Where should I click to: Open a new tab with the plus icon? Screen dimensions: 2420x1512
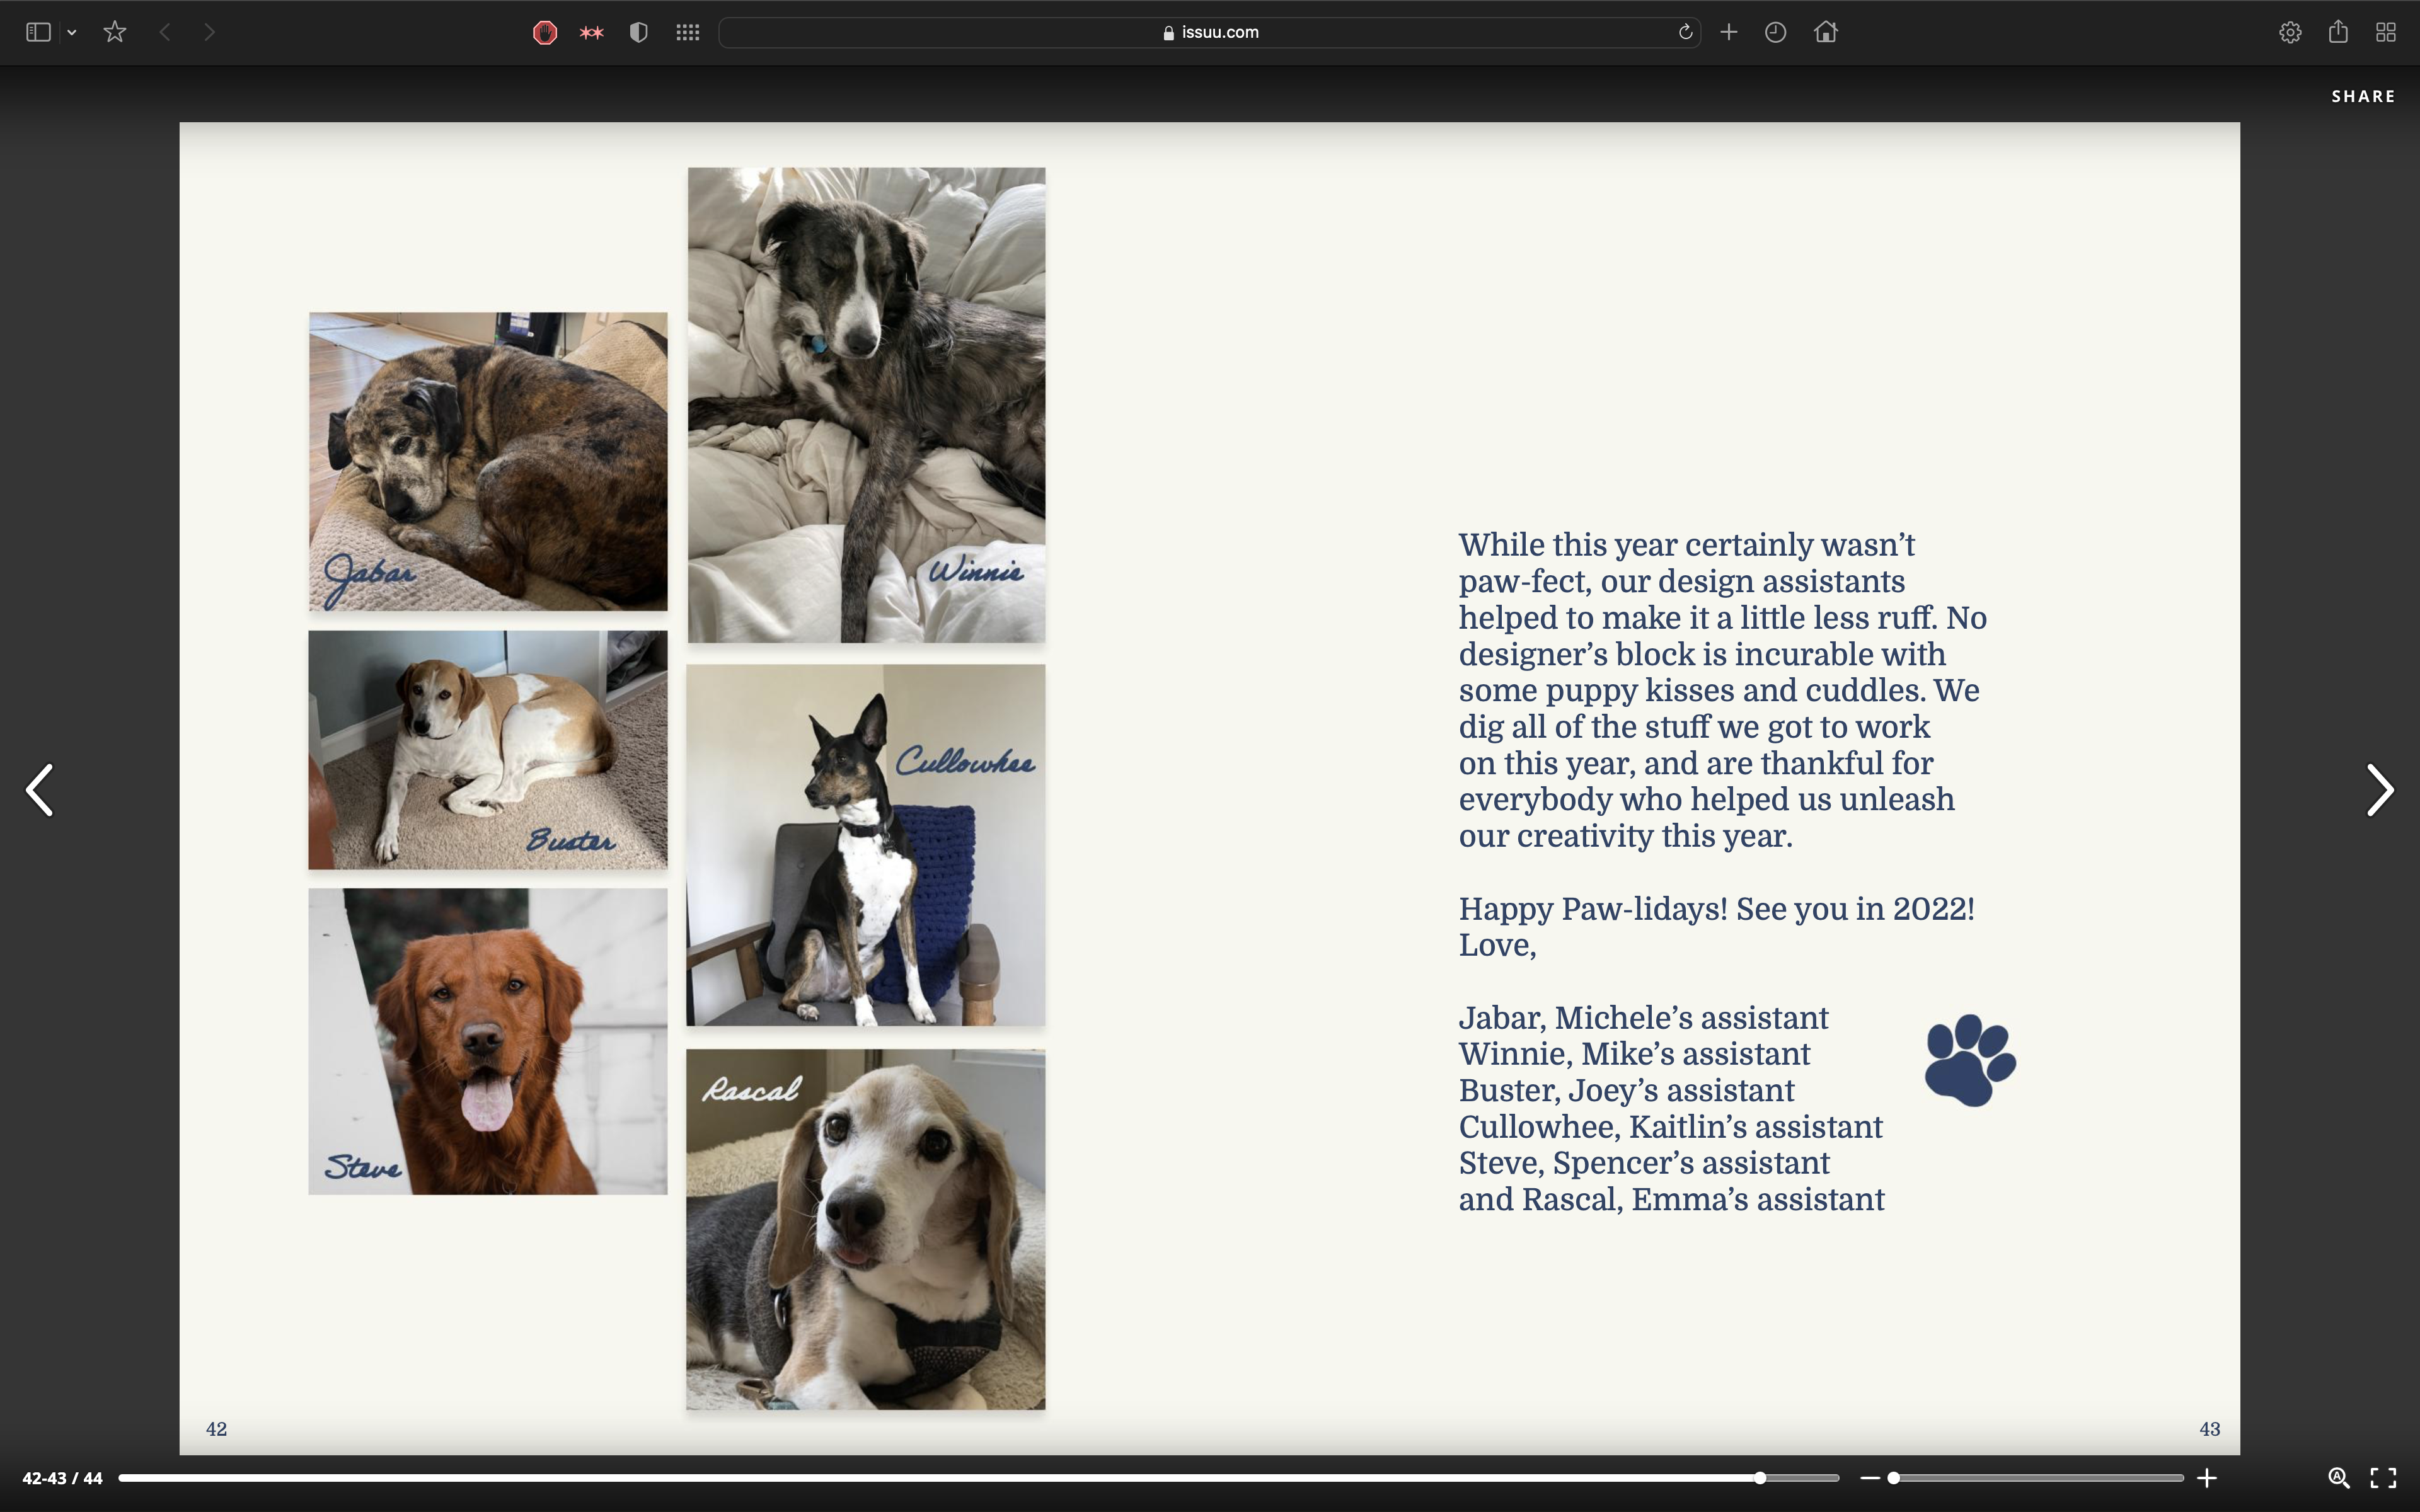click(x=1728, y=32)
